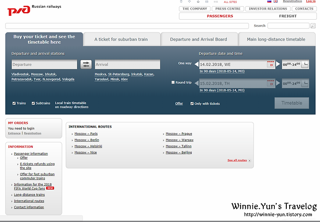Open calendar for one-way date
This screenshot has width=320, height=222.
tap(271, 64)
